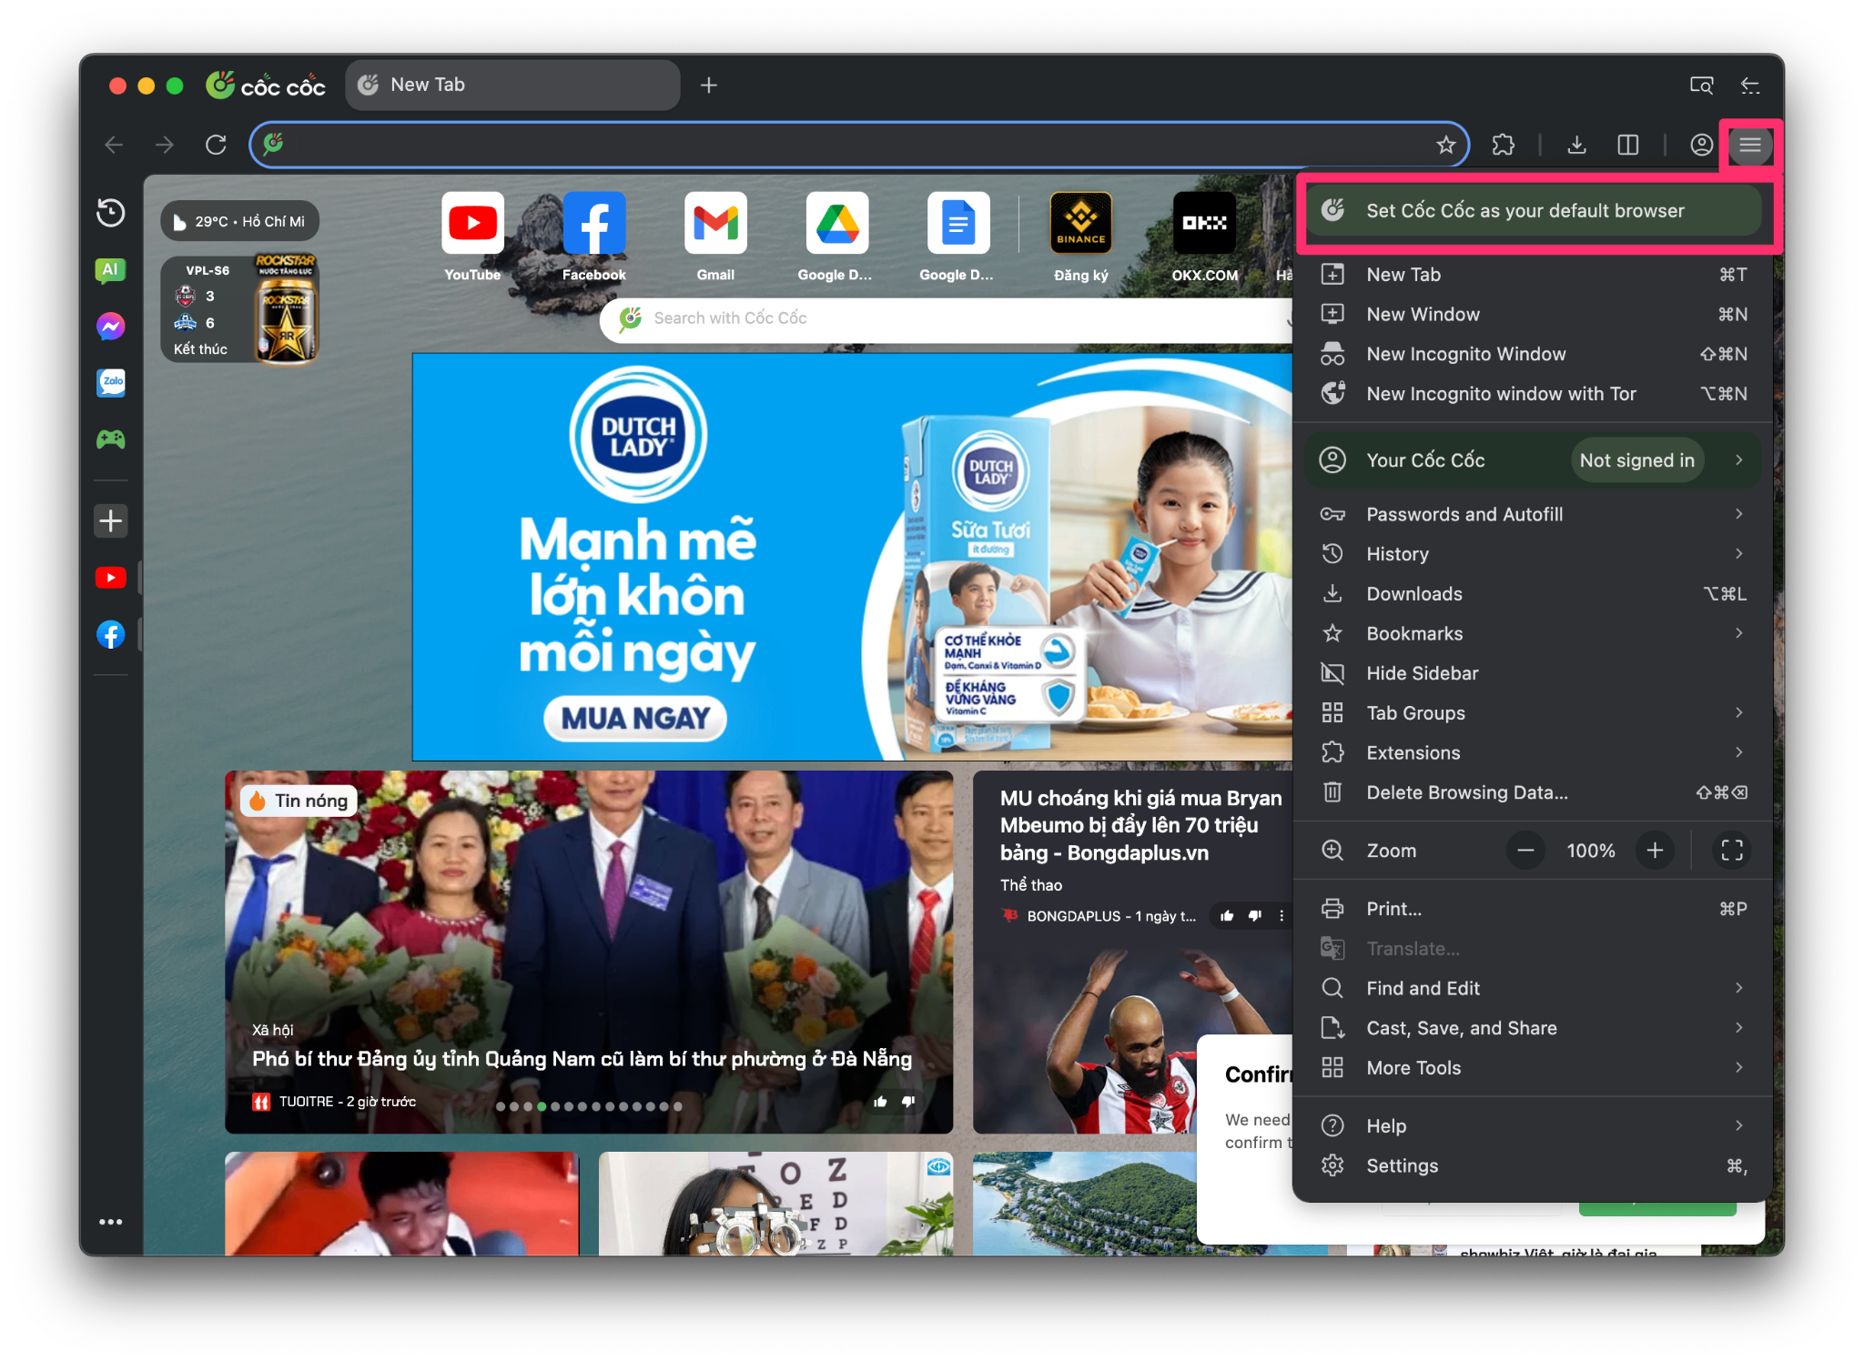Go forward with the forward arrow
The width and height of the screenshot is (1864, 1361).
click(165, 145)
